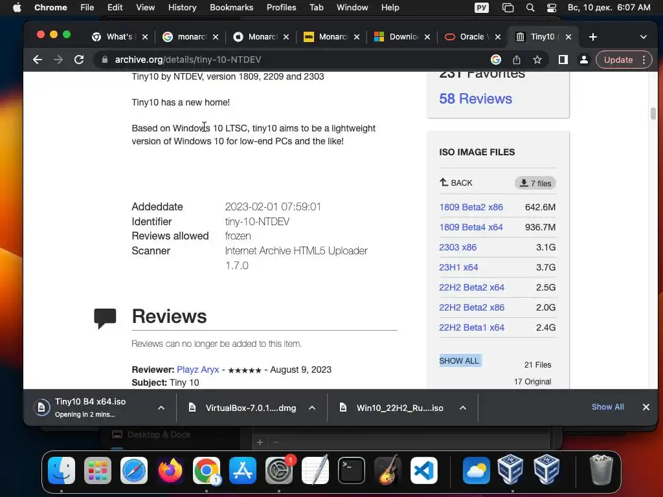Screen dimensions: 663x497
Task: Click the Tiny10 B4 x64.iso download item
Action: 91,408
